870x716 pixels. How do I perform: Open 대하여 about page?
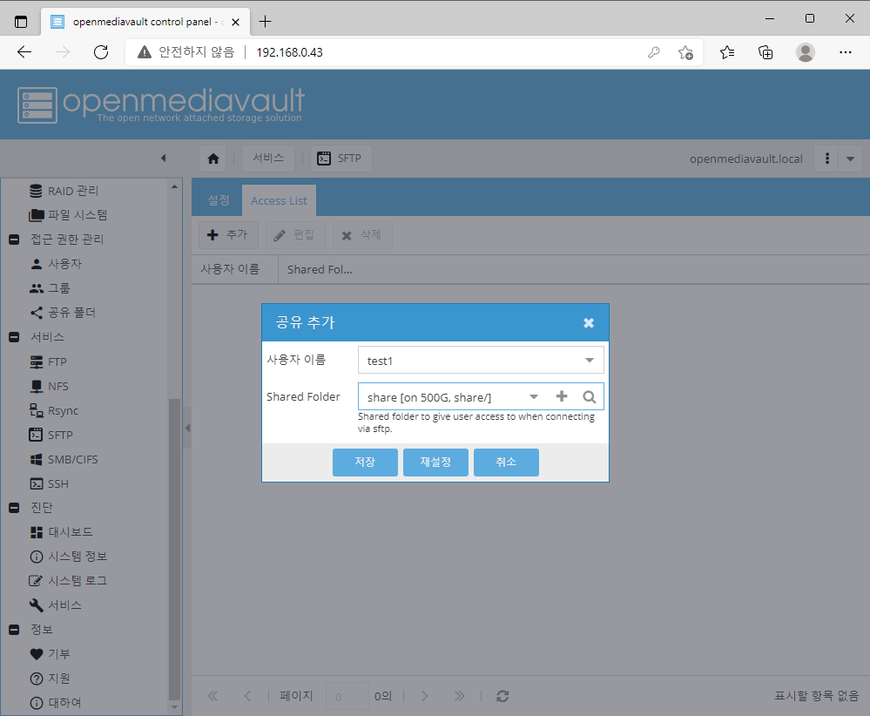point(56,703)
